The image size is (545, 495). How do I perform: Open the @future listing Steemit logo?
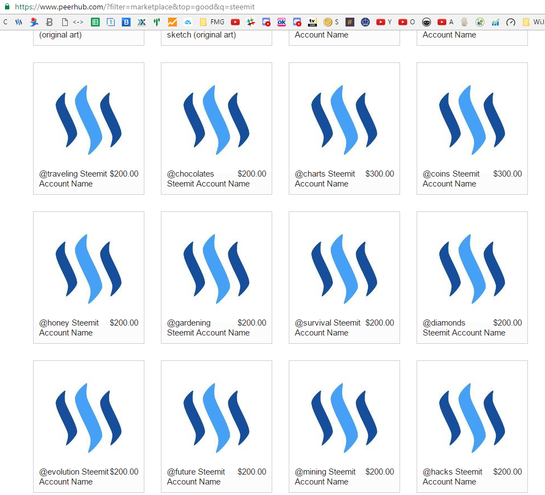(217, 417)
